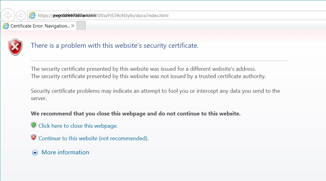The height and width of the screenshot is (181, 326).
Task: Continue to this website (not recommended)
Action: 94,138
